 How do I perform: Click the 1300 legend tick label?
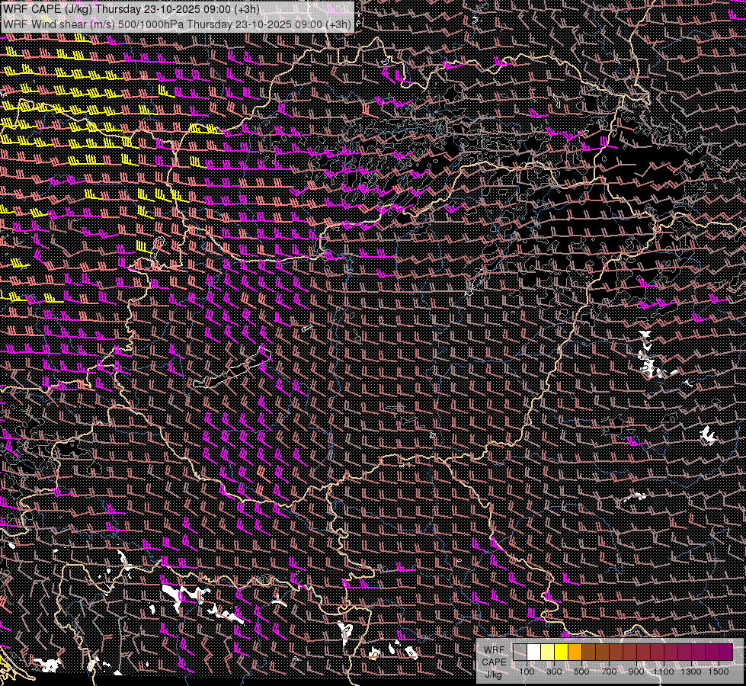click(x=691, y=672)
